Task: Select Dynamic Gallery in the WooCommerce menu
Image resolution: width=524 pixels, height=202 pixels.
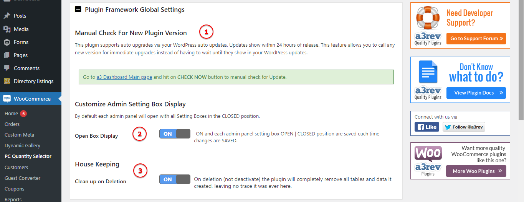Action: (x=22, y=145)
